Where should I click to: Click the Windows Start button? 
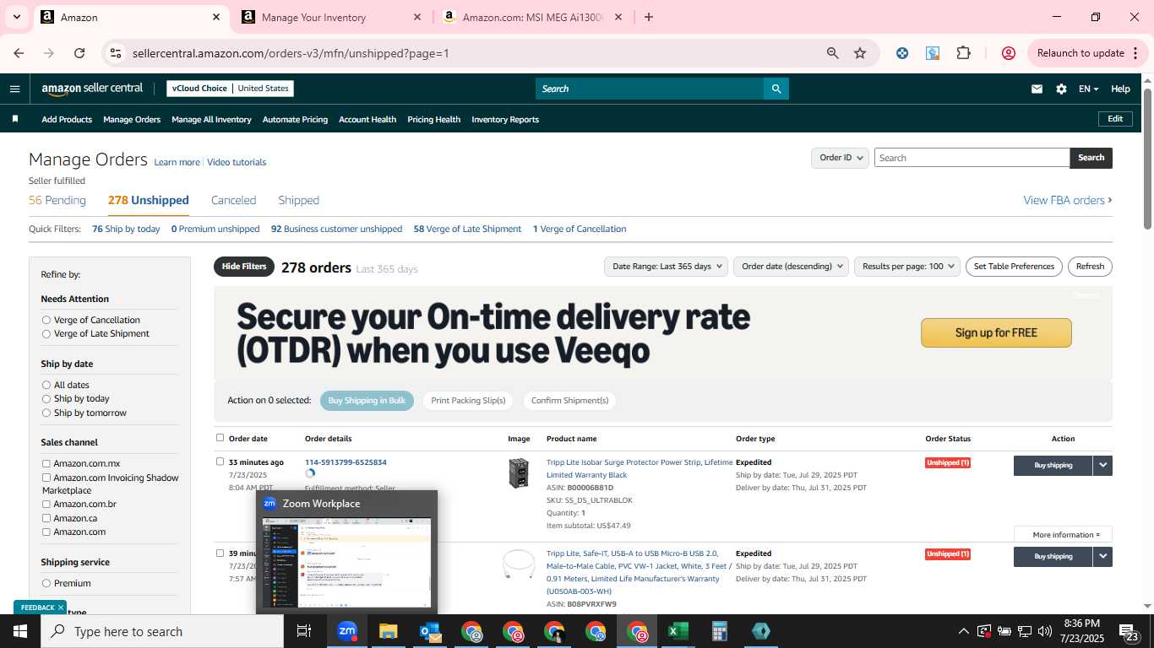(x=19, y=631)
